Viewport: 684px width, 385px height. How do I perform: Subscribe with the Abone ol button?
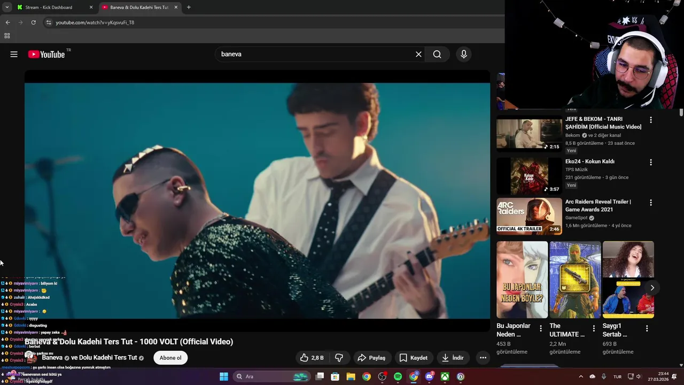(170, 358)
